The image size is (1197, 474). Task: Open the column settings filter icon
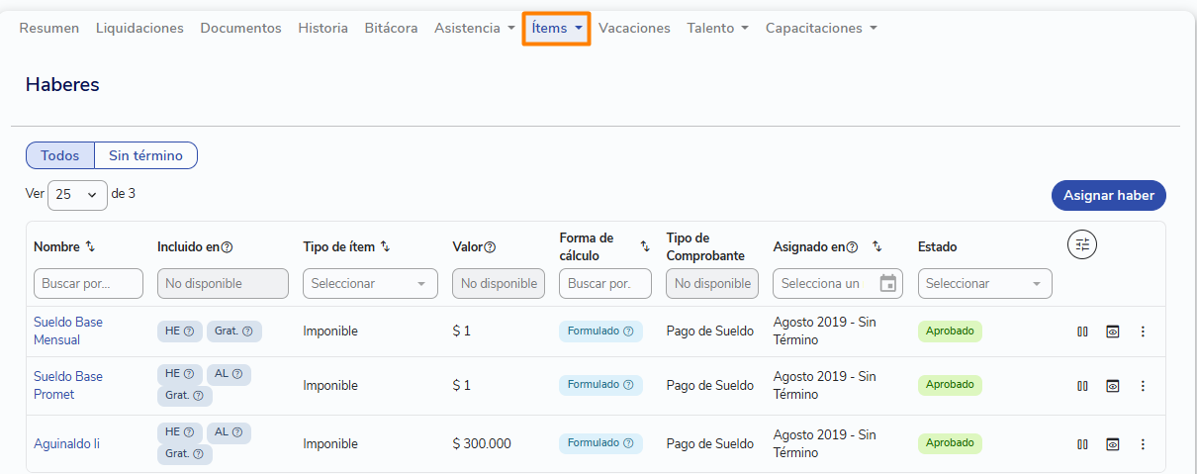coord(1082,244)
